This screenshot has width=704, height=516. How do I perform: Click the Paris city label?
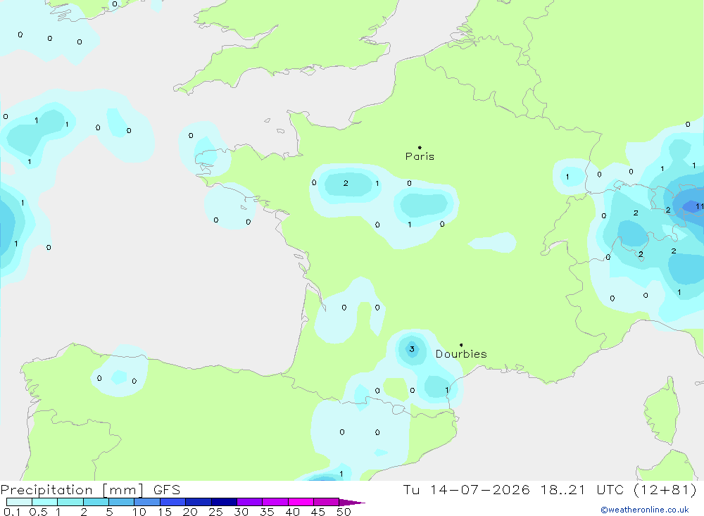(x=420, y=156)
